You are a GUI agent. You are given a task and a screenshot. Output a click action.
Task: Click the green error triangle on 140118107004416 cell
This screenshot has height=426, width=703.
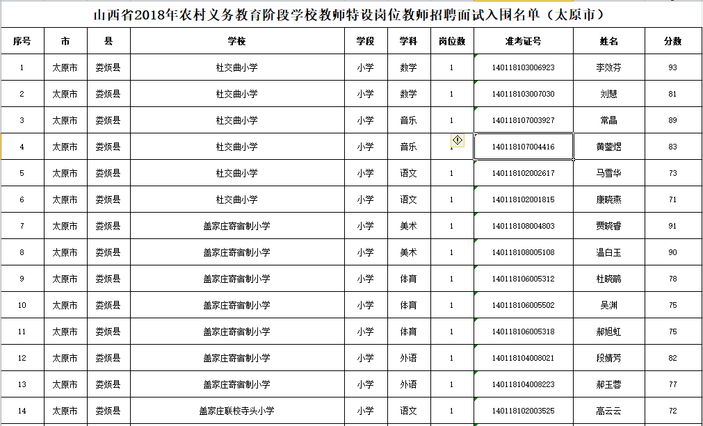tap(476, 135)
